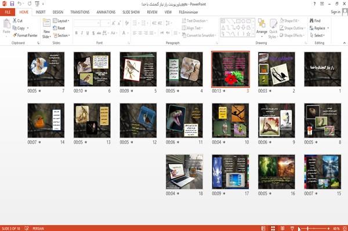Screen dimensions: 348x231
Task: Open the shapes gallery more arrow
Action: [x=253, y=34]
